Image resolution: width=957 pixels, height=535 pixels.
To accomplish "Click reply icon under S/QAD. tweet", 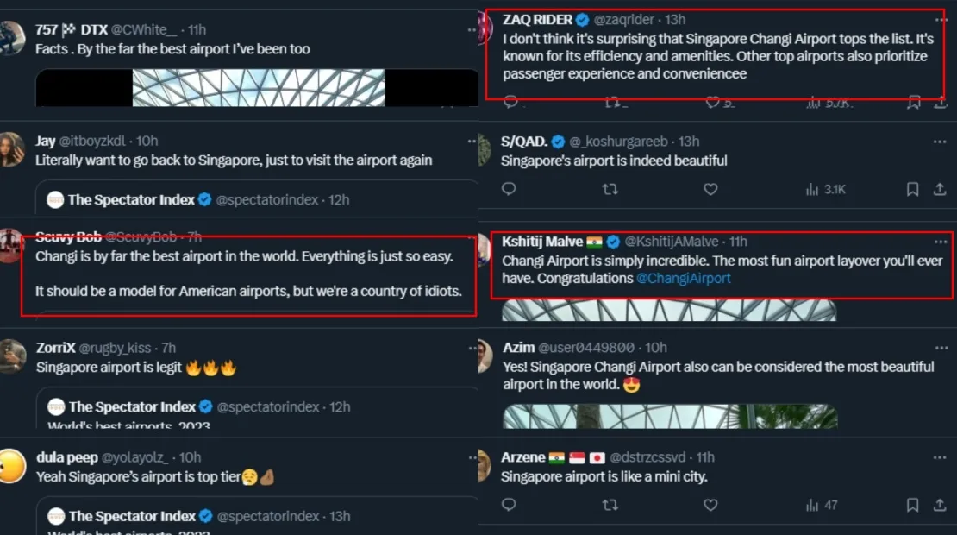I will click(x=509, y=189).
